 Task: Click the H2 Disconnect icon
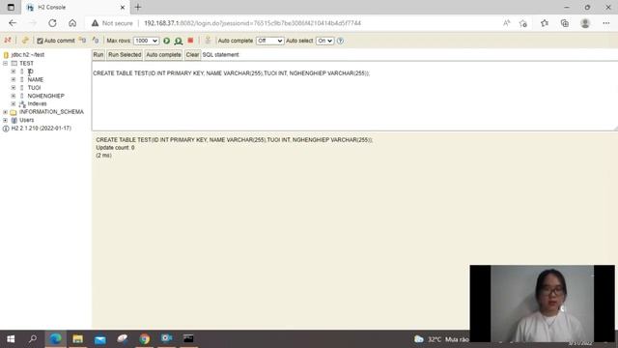coord(8,41)
